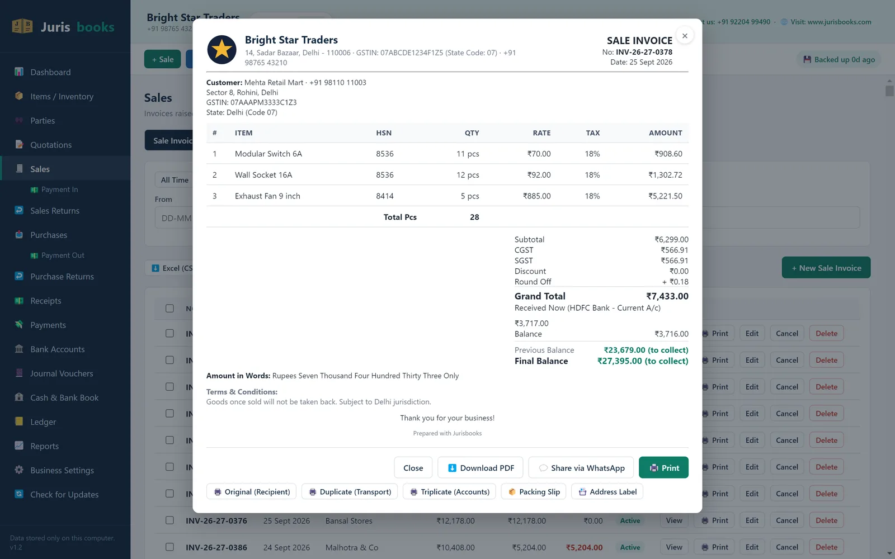This screenshot has width=895, height=559.
Task: Click the Payments icon in sidebar
Action: (19, 325)
